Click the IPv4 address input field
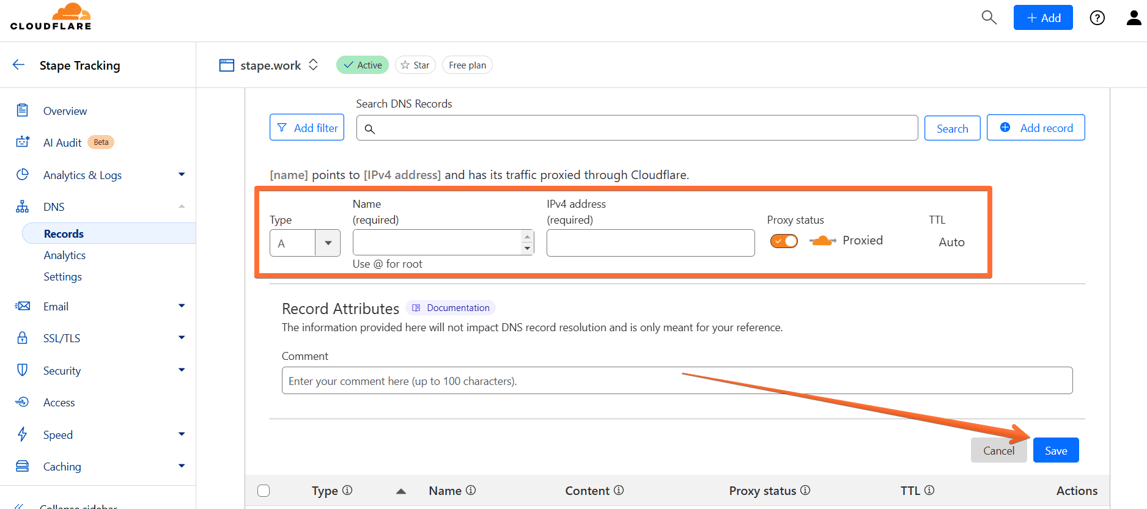This screenshot has height=509, width=1147. [651, 243]
